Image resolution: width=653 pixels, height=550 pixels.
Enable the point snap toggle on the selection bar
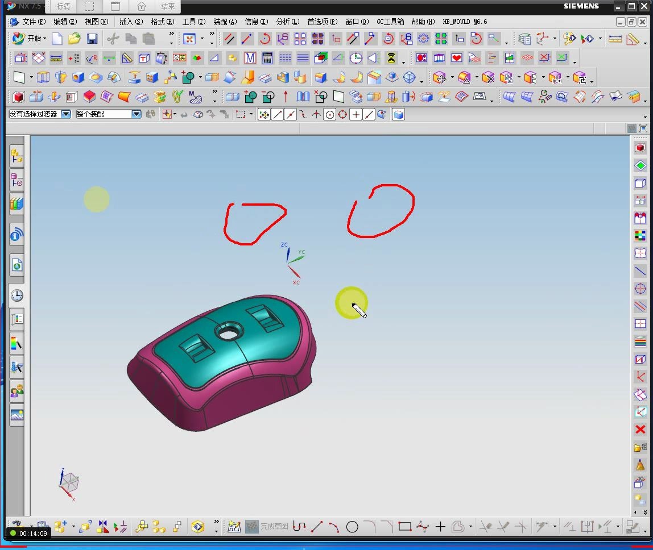tap(356, 114)
